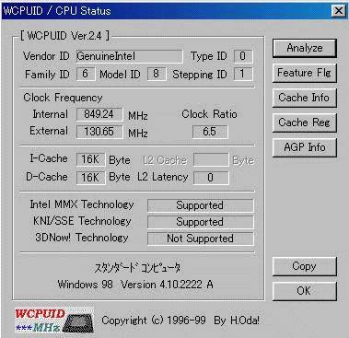Confirm with the OK button
Screen dimensions: 349x338
pyautogui.click(x=305, y=291)
